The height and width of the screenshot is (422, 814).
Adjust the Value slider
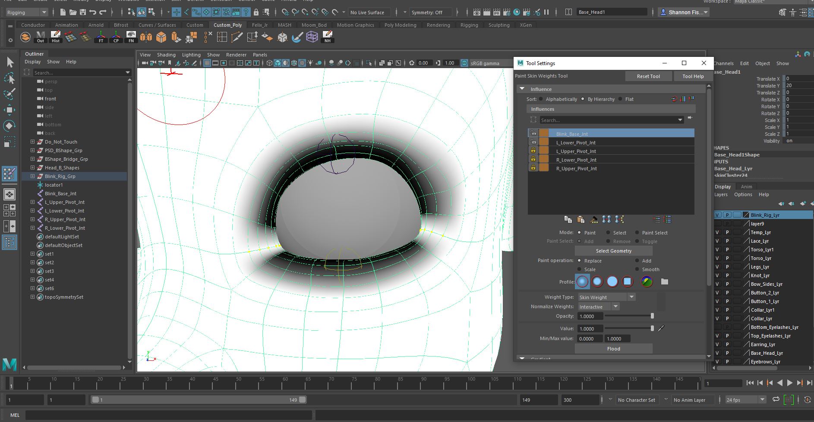tap(629, 328)
